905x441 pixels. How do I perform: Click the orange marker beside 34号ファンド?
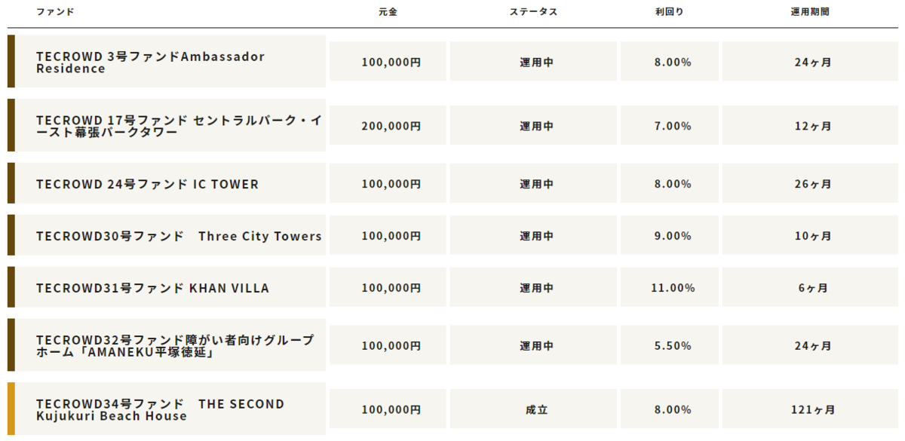[x=11, y=409]
